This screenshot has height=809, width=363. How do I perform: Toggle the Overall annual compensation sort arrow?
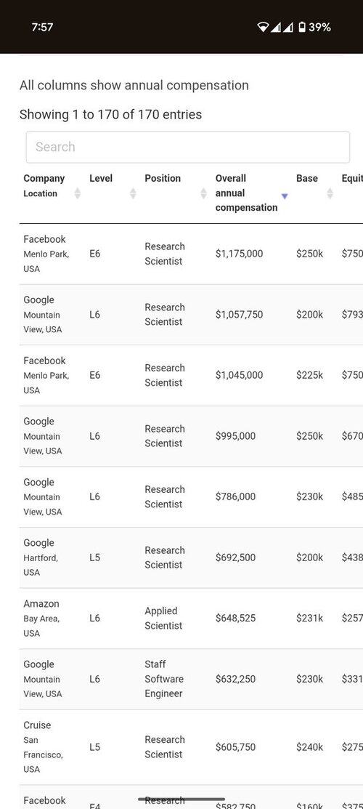click(284, 196)
